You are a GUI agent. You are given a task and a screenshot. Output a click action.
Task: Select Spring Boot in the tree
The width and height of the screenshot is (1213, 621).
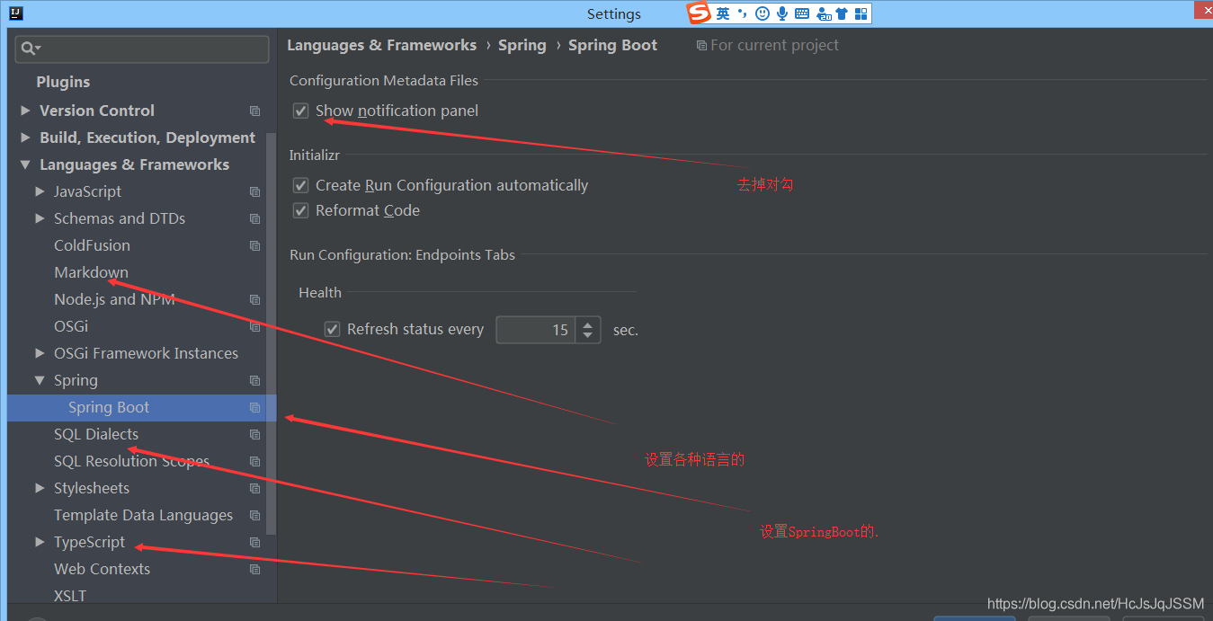pyautogui.click(x=109, y=407)
